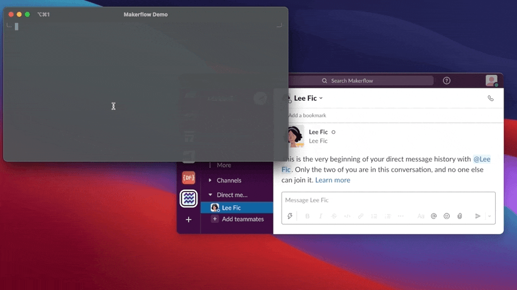
Task: Toggle italic formatting in message composer
Action: [x=321, y=216]
